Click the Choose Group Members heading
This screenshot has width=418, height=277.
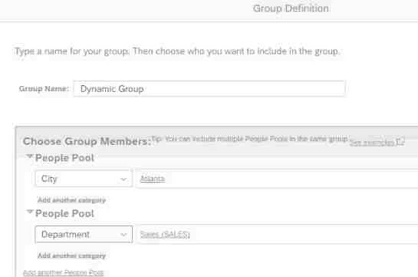point(86,142)
